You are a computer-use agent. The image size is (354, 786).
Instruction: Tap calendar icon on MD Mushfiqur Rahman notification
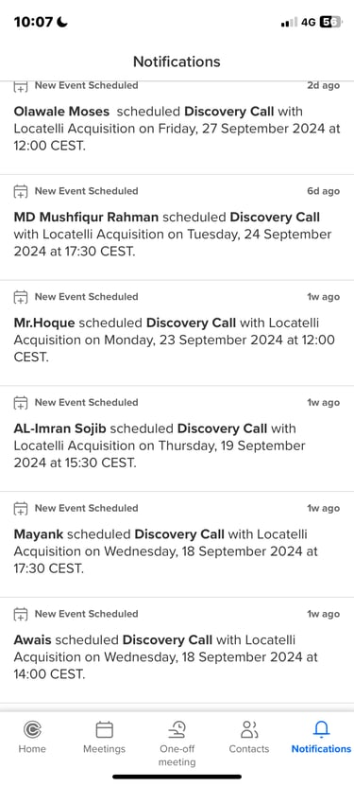click(x=20, y=191)
